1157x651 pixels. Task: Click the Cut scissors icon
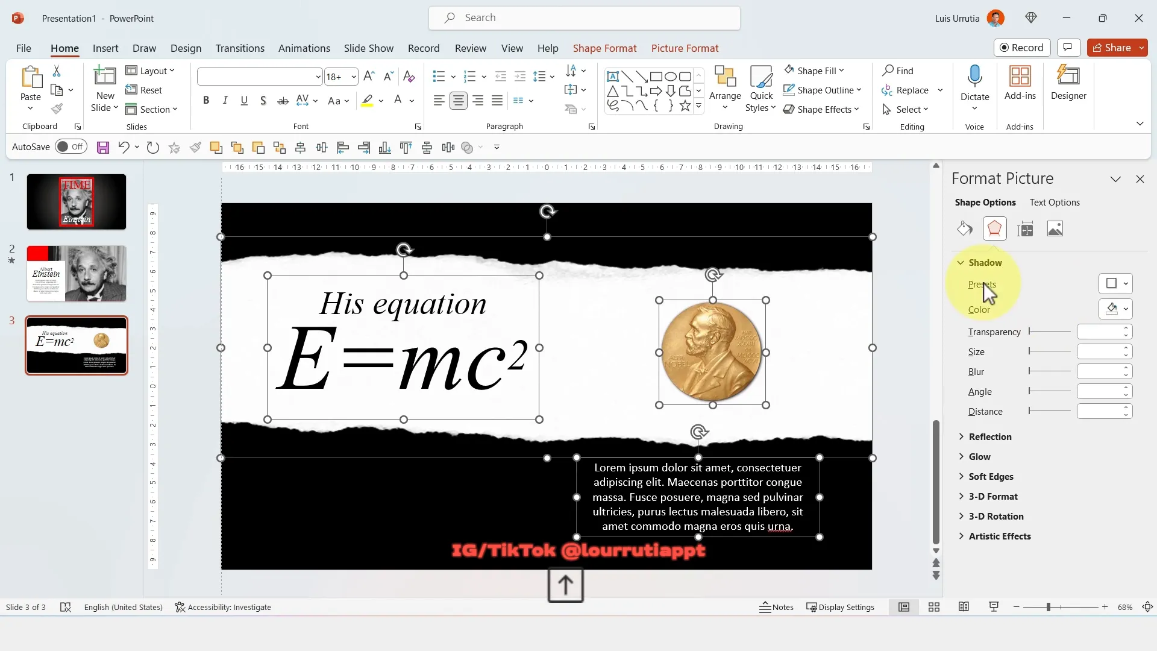coord(57,71)
